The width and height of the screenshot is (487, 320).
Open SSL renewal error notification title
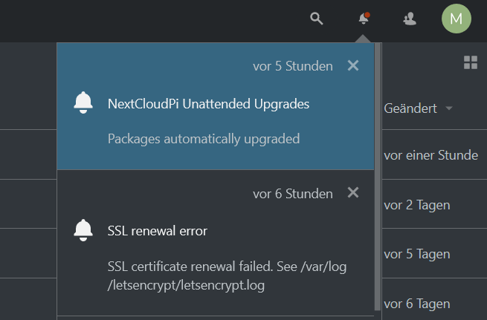coord(158,231)
